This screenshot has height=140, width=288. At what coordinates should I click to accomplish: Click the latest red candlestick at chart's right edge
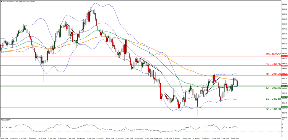tap(238, 83)
